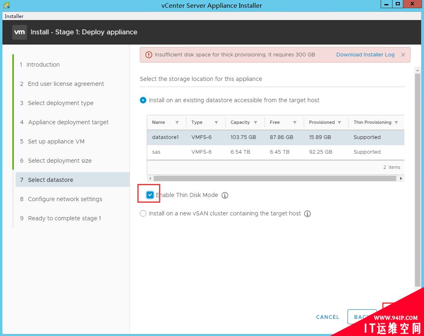This screenshot has width=424, height=336.
Task: Close the vCenter installer window
Action: tap(413, 4)
